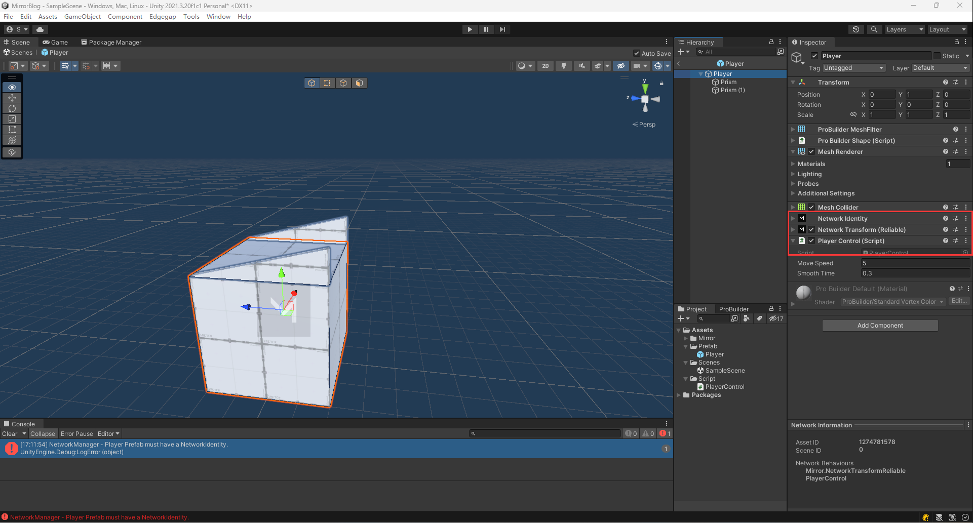Select the Rect tool in scene tools
Viewport: 973px width, 523px height.
(12, 130)
